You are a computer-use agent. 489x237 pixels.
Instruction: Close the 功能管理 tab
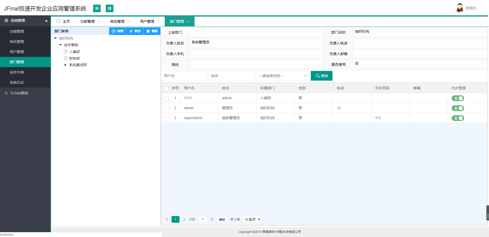[x=99, y=21]
